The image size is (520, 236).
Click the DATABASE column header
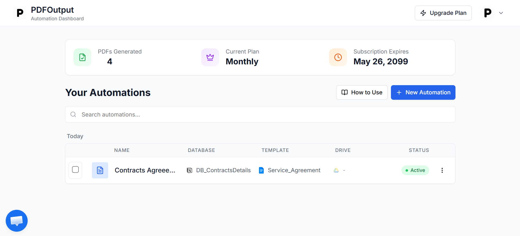coord(201,150)
